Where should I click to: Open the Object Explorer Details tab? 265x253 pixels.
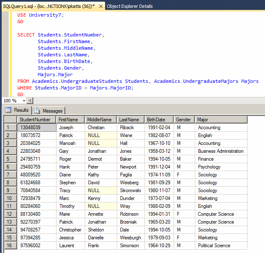130,6
